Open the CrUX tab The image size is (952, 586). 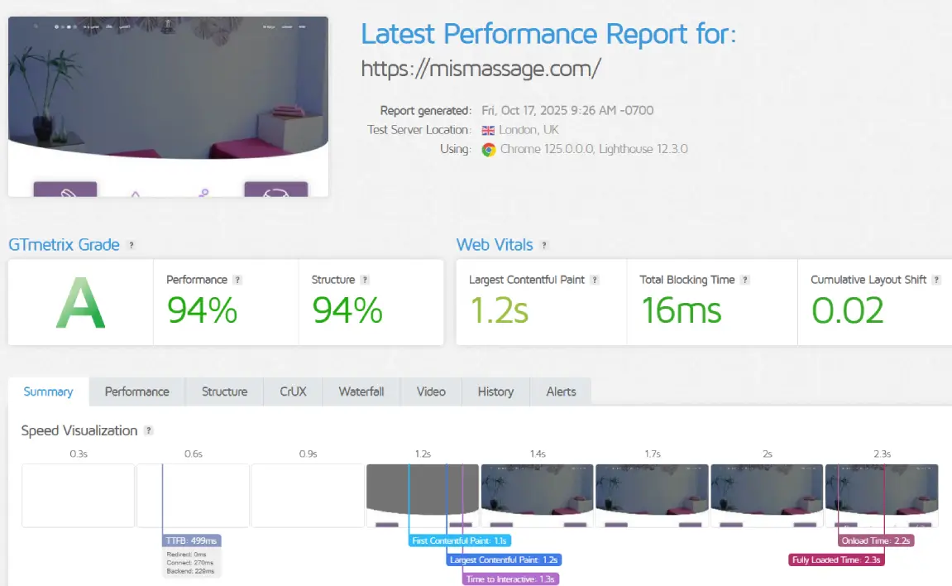293,391
